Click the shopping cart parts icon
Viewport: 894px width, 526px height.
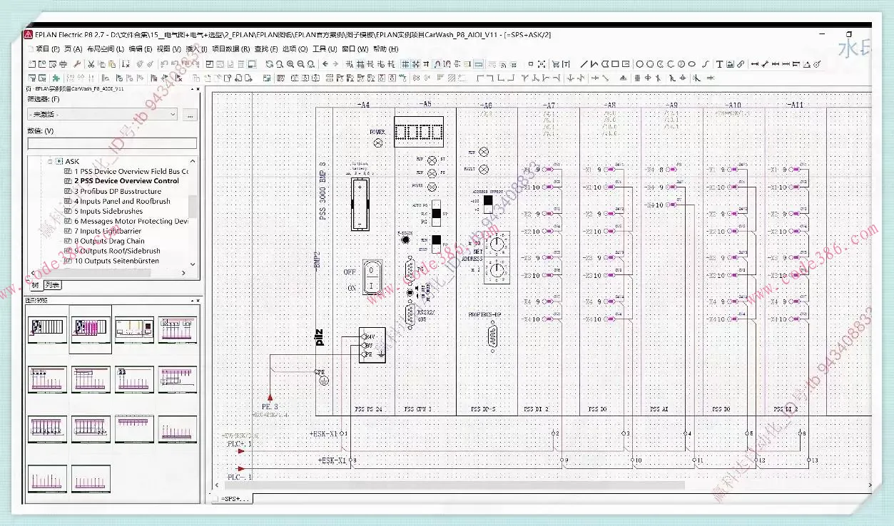(x=557, y=64)
